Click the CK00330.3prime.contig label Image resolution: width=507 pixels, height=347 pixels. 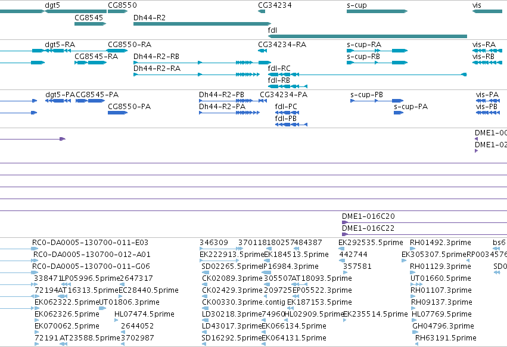pos(244,302)
